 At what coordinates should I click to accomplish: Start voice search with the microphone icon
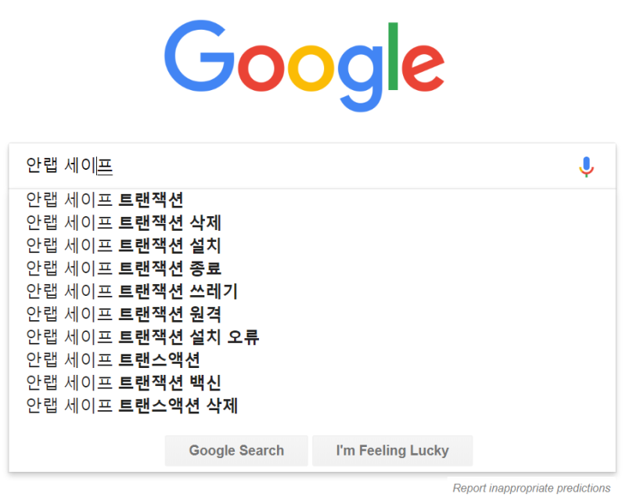(586, 167)
